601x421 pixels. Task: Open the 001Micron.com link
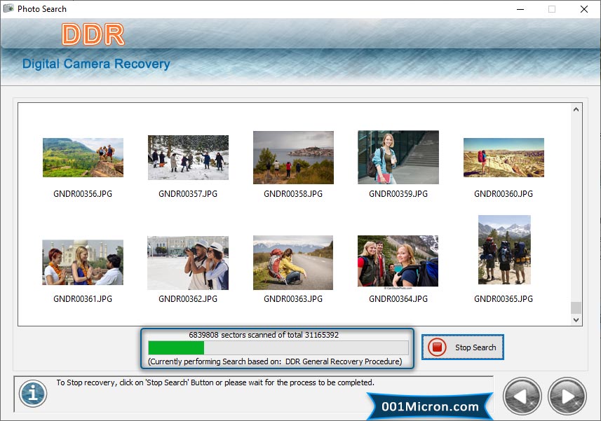[430, 406]
